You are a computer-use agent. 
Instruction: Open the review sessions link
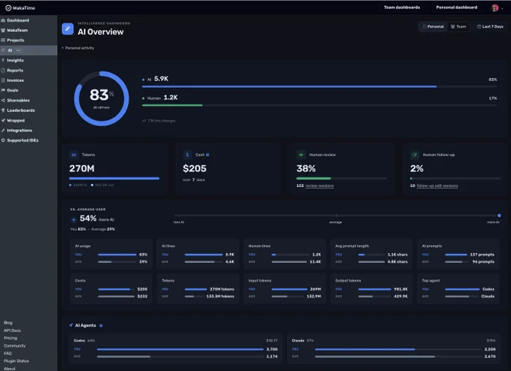319,185
